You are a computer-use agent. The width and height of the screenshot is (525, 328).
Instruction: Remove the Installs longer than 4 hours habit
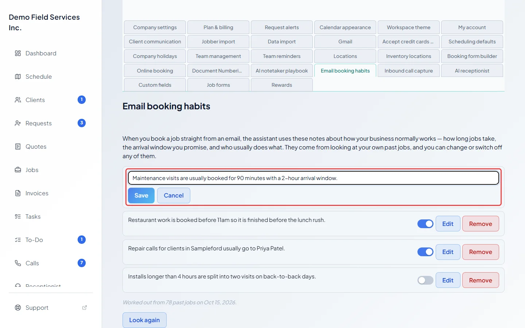pos(481,280)
